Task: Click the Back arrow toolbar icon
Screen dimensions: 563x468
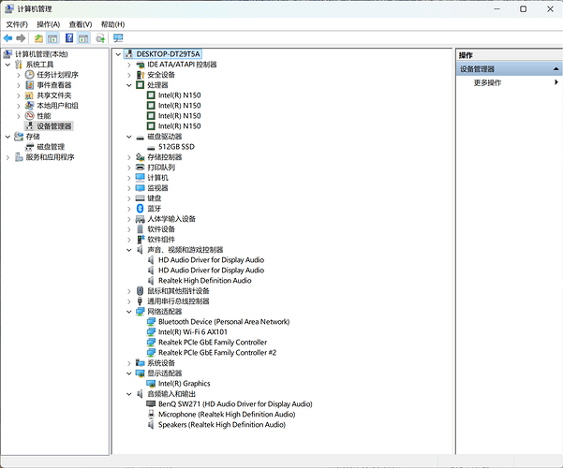Action: [x=7, y=38]
